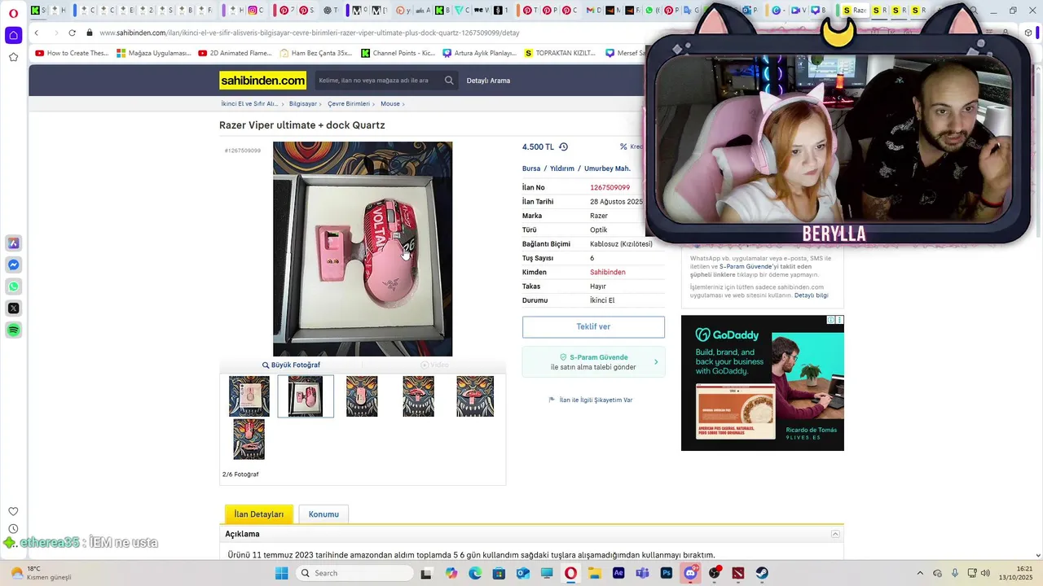Open Microsoft Teams from the taskbar
1043x586 pixels.
tap(643, 573)
